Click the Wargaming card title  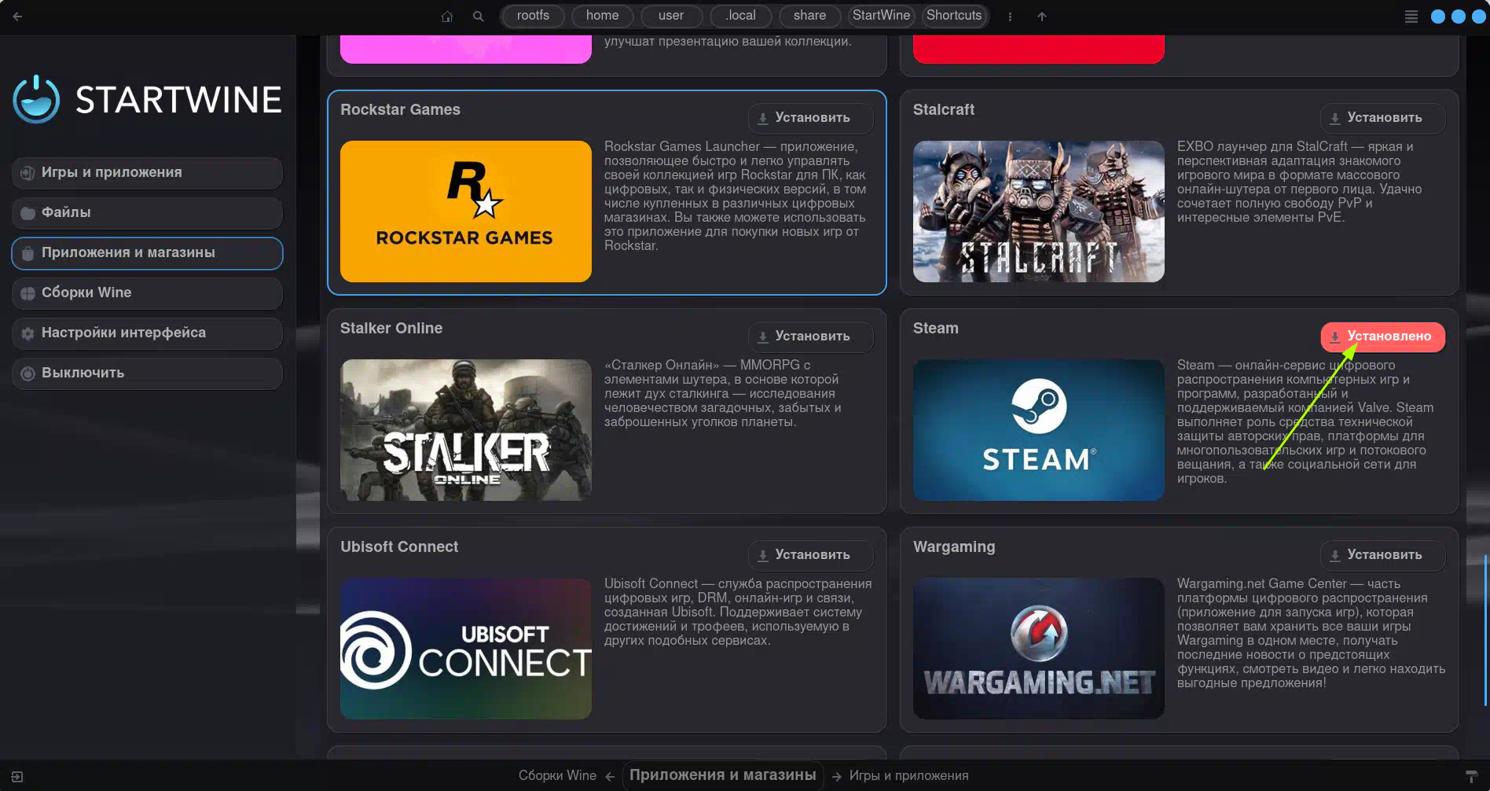click(x=954, y=547)
